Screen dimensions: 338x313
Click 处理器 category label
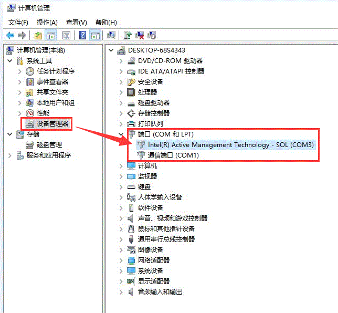pyautogui.click(x=147, y=92)
